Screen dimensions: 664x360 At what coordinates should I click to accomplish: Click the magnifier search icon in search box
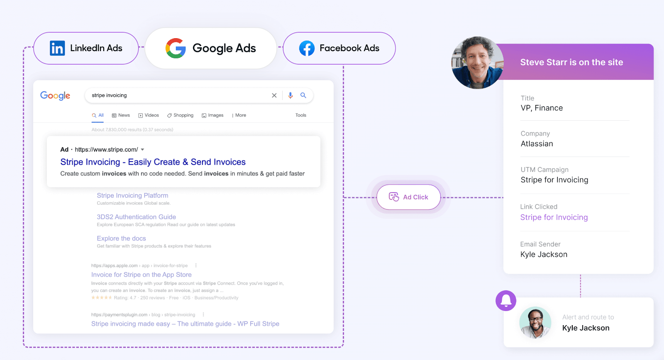tap(303, 95)
